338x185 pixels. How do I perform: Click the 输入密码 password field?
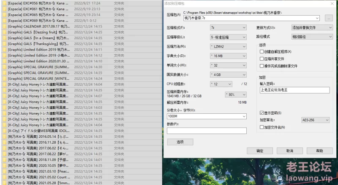294,90
